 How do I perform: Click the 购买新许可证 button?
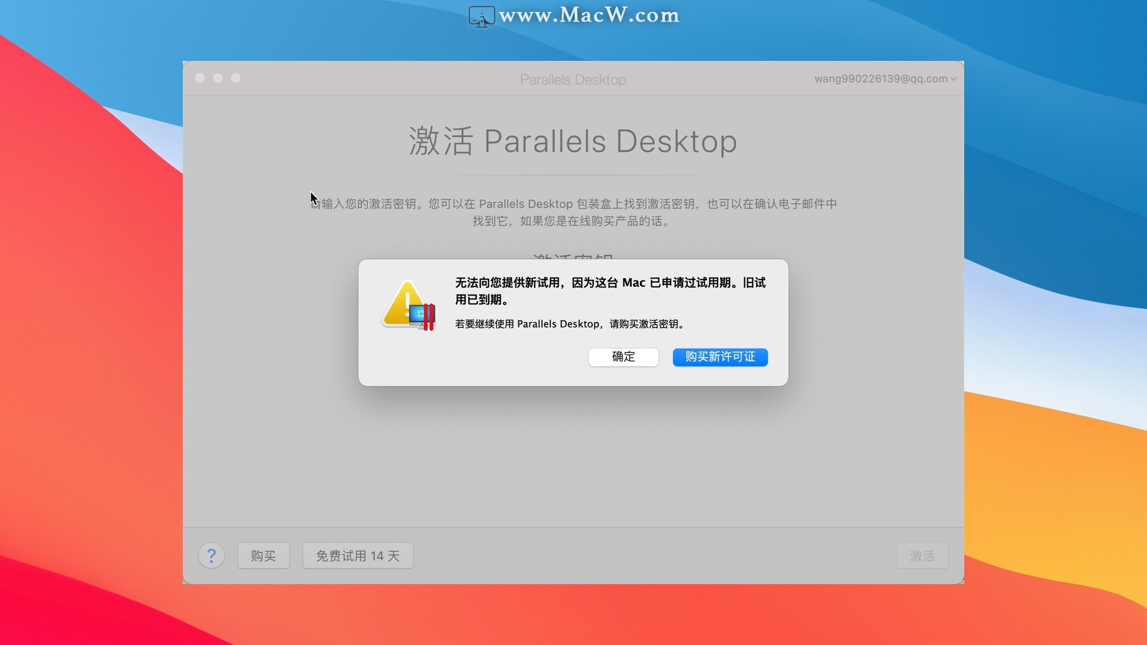coord(720,357)
